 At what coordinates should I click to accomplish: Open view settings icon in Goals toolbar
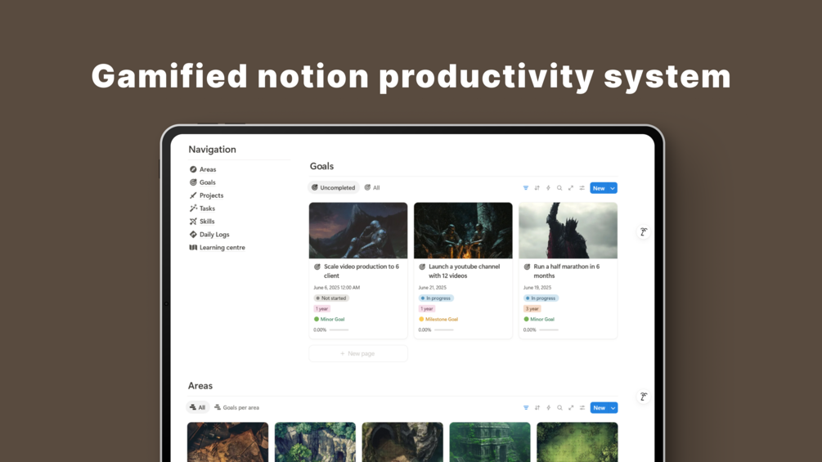[x=582, y=188]
